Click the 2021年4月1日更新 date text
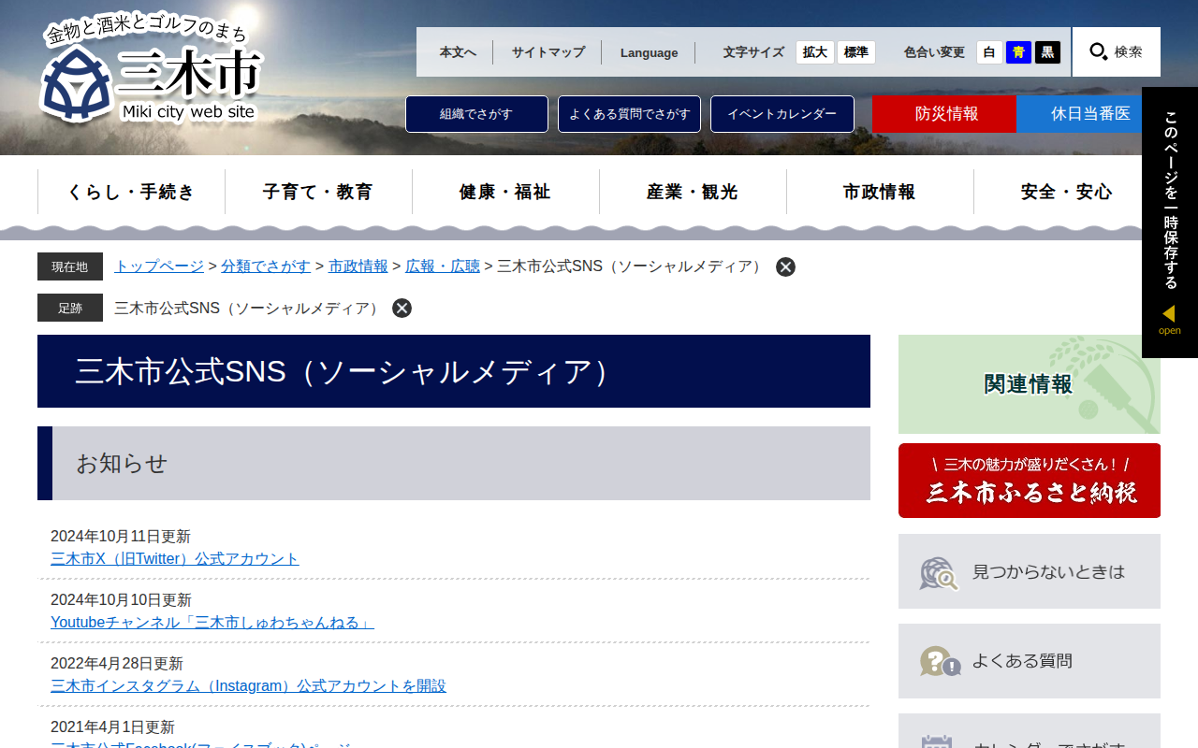Viewport: 1198px width, 748px height. point(112,727)
